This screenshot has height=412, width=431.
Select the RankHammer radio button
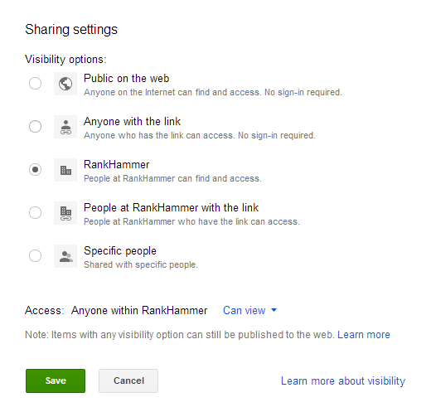[35, 169]
